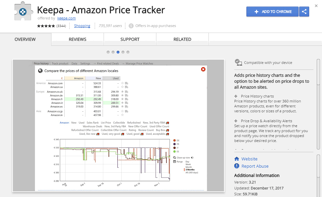Image resolution: width=322 pixels, height=197 pixels.
Task: Open the Website link
Action: pyautogui.click(x=249, y=159)
